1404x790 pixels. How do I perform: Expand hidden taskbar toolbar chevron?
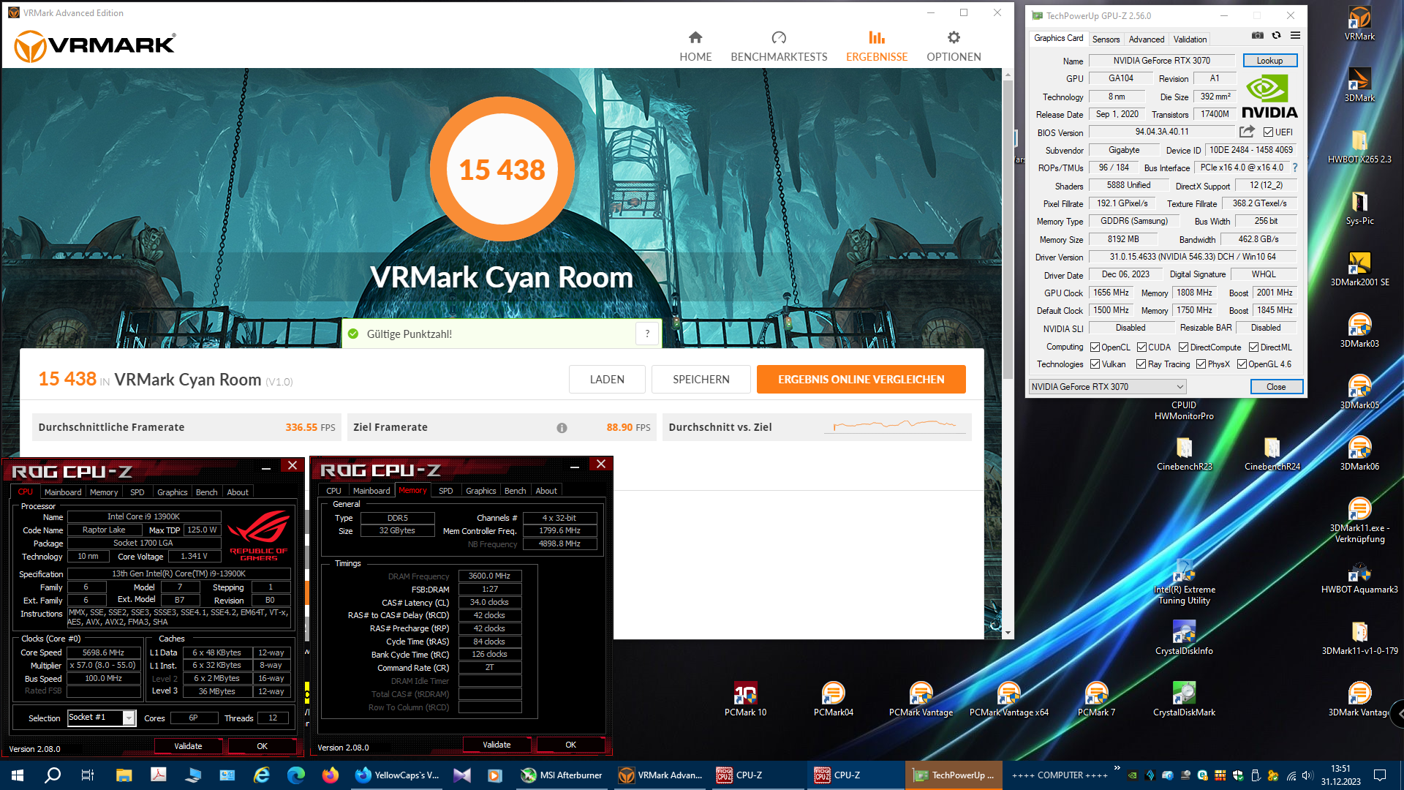pos(1117,768)
